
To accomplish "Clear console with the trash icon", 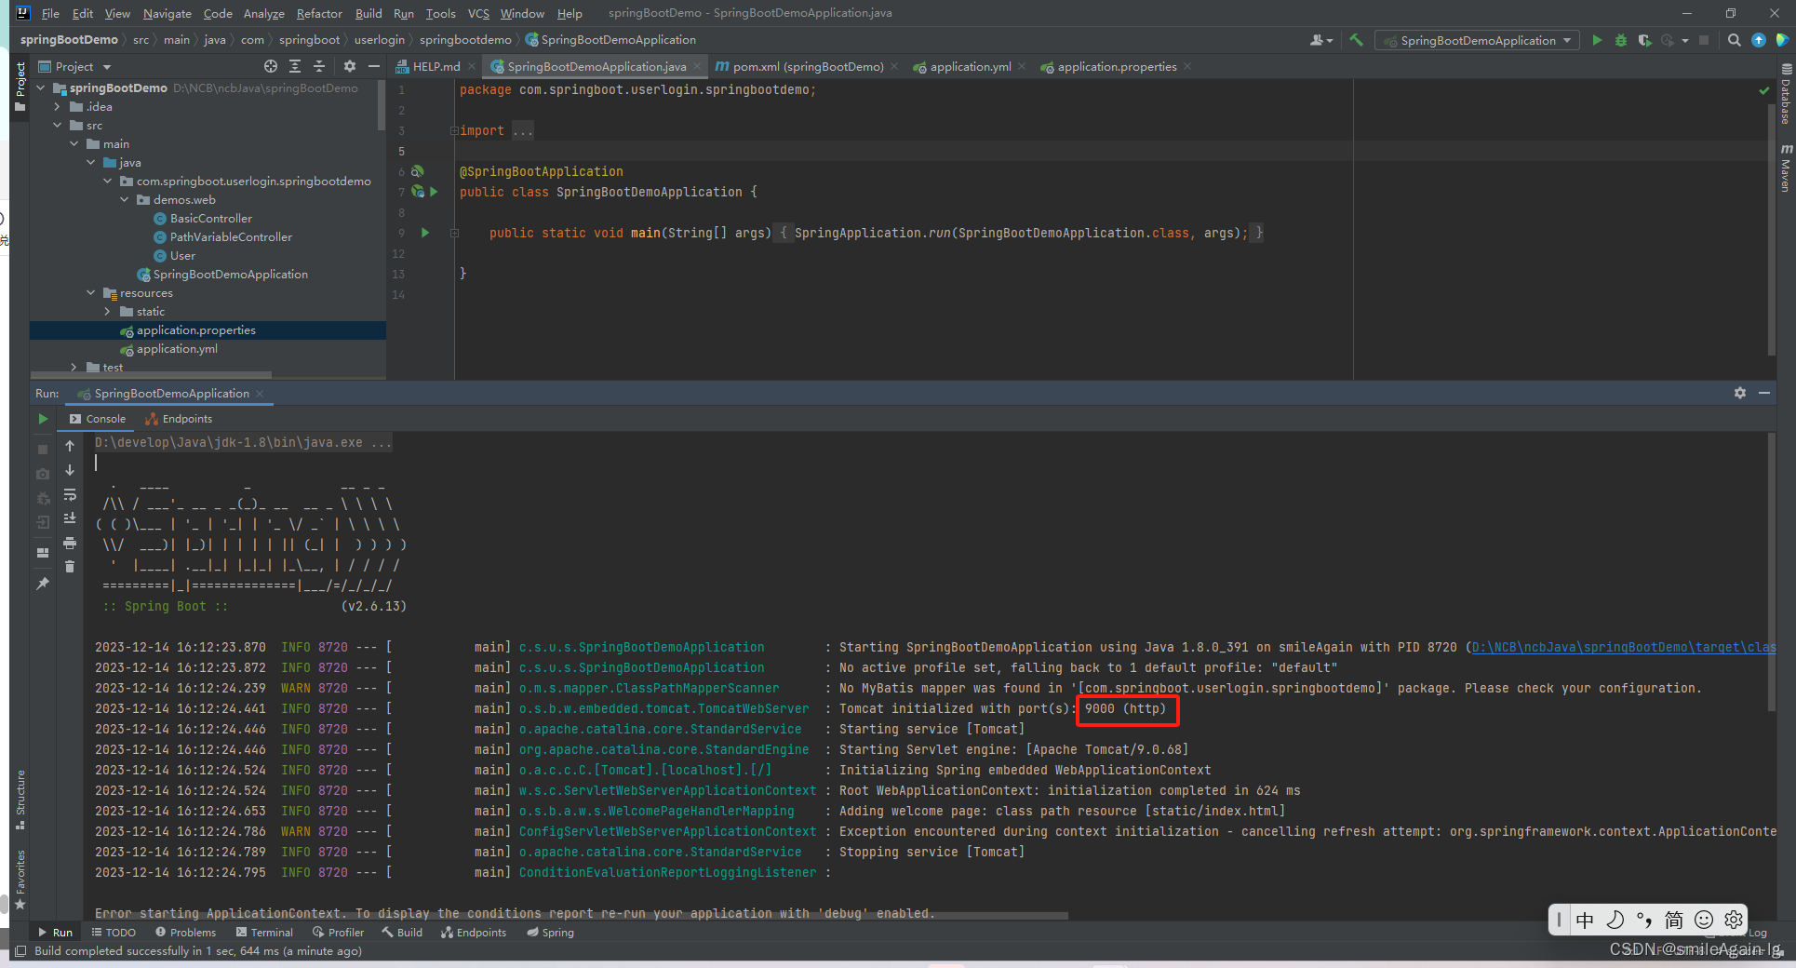I will click(70, 567).
